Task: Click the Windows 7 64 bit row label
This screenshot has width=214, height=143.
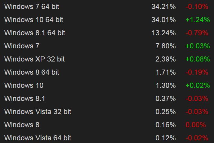Action: point(32,7)
